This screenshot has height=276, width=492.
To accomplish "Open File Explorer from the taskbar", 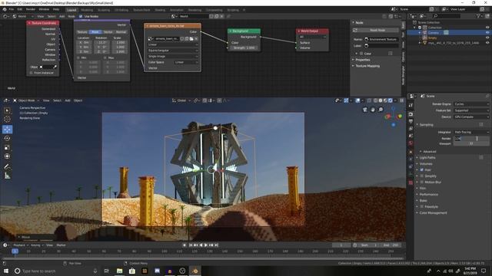I will 120,271.
